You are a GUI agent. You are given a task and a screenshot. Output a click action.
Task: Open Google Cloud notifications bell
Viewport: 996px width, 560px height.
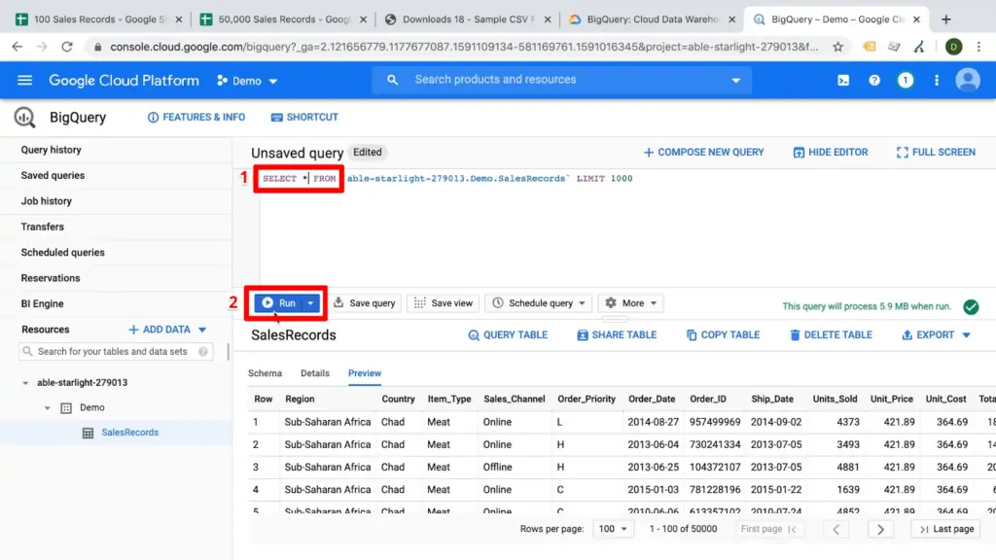coord(906,81)
